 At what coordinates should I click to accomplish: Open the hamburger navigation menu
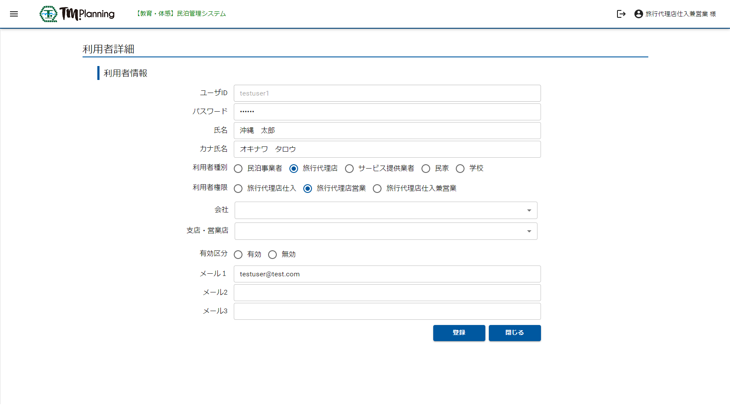coord(14,14)
